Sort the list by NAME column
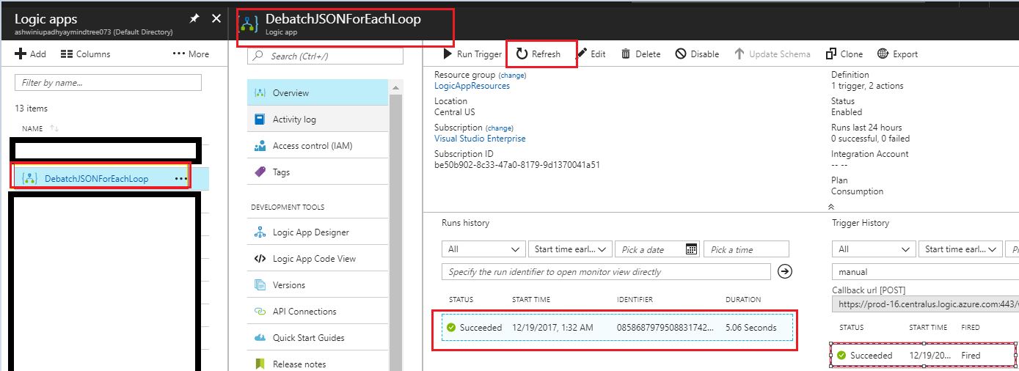 click(x=40, y=129)
